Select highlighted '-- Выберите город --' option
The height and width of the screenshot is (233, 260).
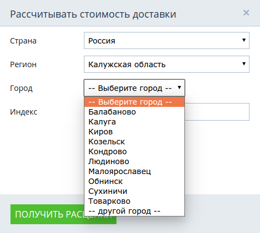coord(134,102)
